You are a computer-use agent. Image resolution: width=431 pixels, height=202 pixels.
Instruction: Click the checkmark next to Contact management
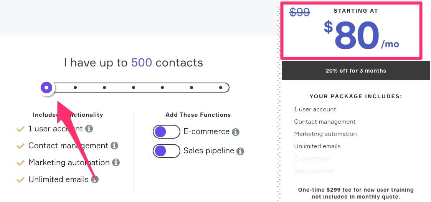(21, 146)
